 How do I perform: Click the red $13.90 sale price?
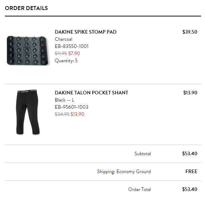point(77,114)
